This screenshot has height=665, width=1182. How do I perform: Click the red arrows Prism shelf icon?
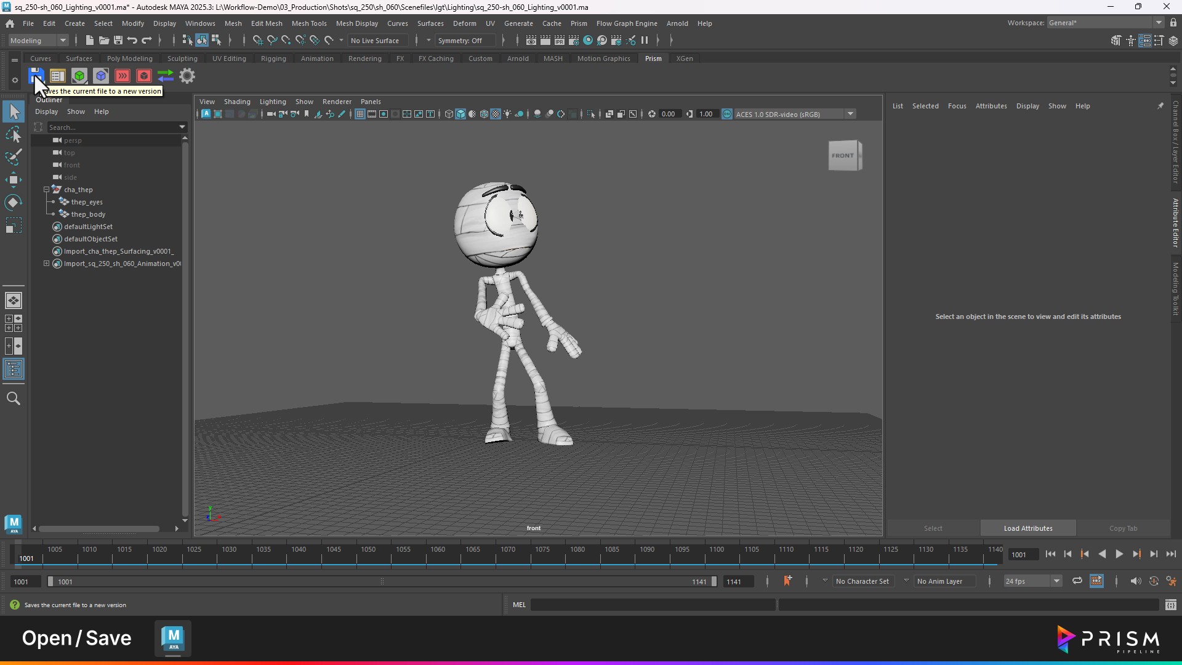click(x=123, y=76)
